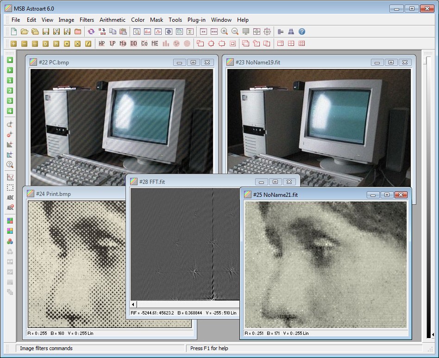The height and width of the screenshot is (358, 439).
Task: Click the Sigma statistics toolbar icon
Action: 190,31
